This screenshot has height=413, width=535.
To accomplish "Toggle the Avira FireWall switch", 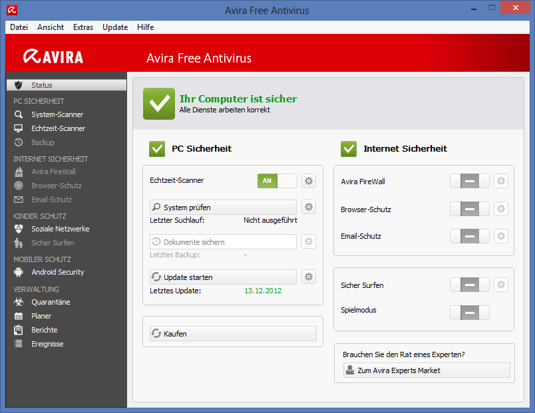I will click(469, 181).
